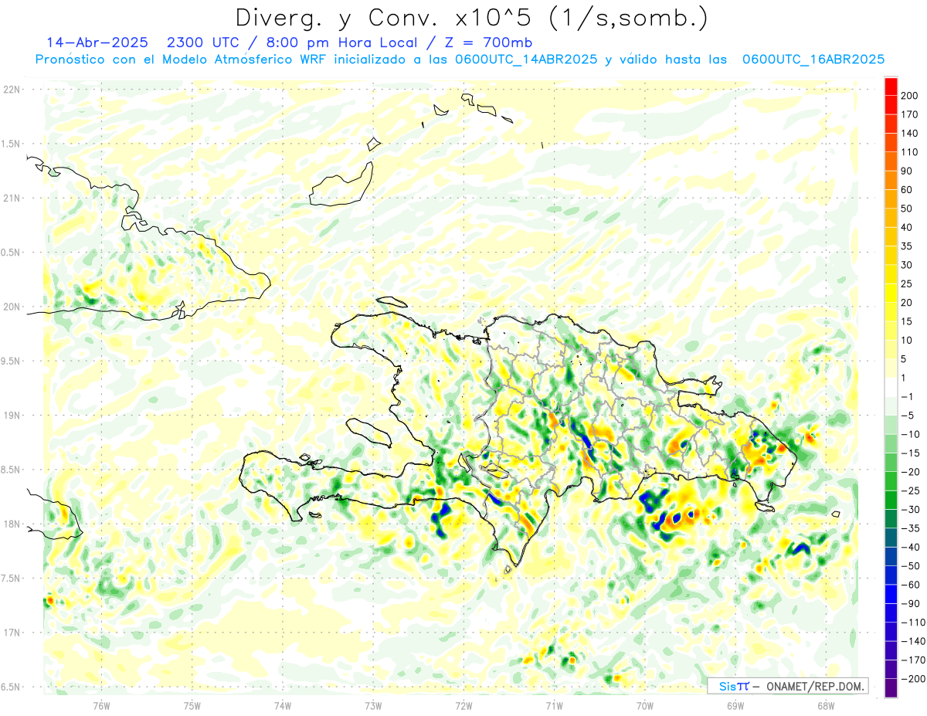Image resolution: width=927 pixels, height=716 pixels.
Task: Click the '-110' color bar value
Action: pos(914,623)
